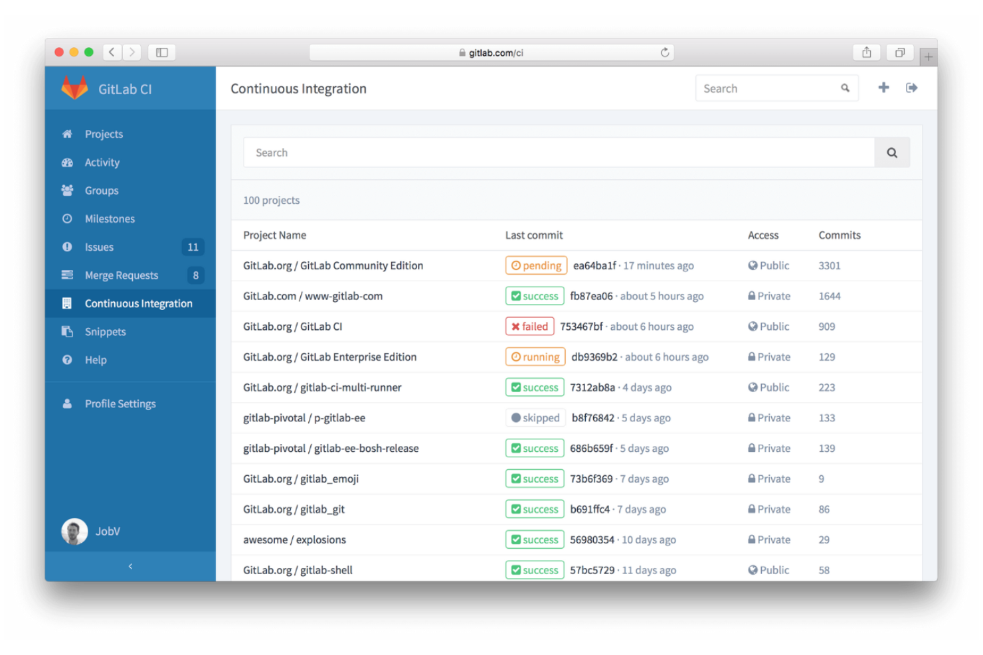Open gitlab-pivotal / gitlab-ee-bosh-release project
983x655 pixels.
point(331,449)
